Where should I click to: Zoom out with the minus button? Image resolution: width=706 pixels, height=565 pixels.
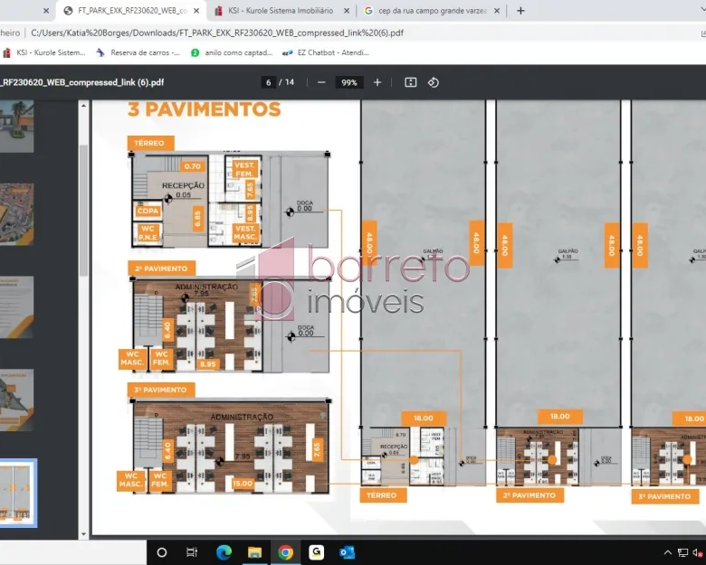point(321,82)
